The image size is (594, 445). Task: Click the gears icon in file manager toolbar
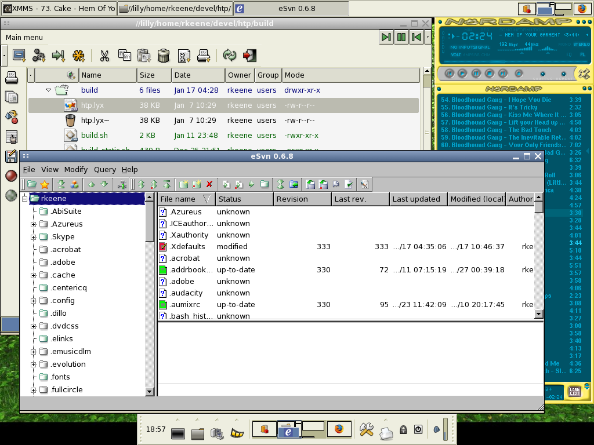coord(38,56)
